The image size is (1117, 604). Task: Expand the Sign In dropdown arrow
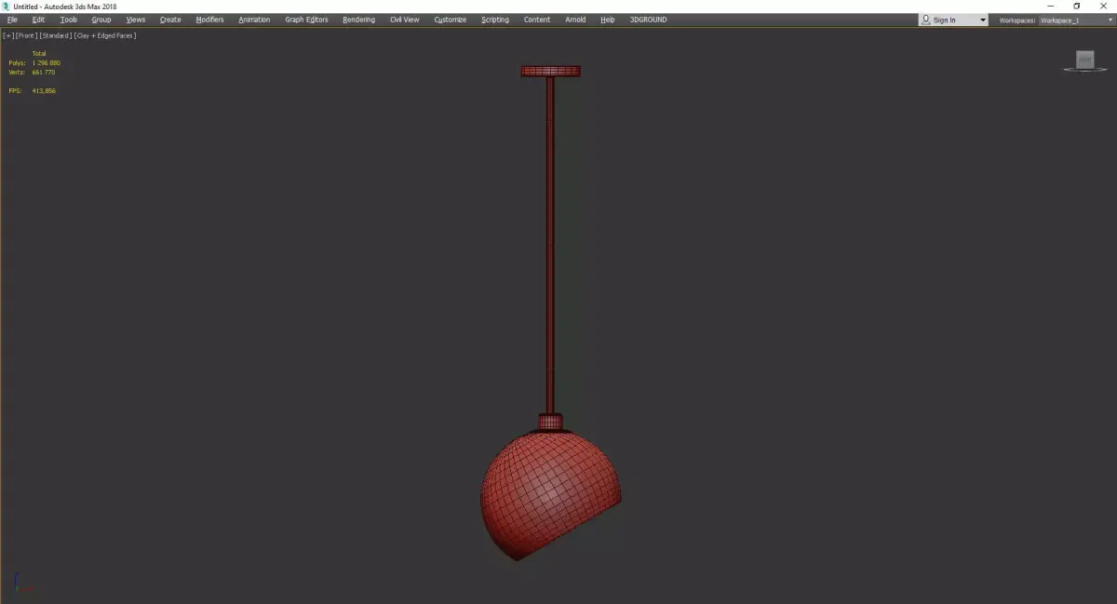982,19
